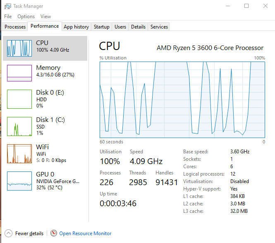Select the WiFi activity graph
The image size is (275, 243).
pyautogui.click(x=19, y=154)
